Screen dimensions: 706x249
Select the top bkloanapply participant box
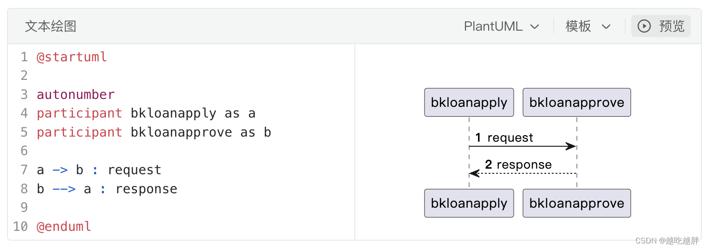(x=469, y=102)
